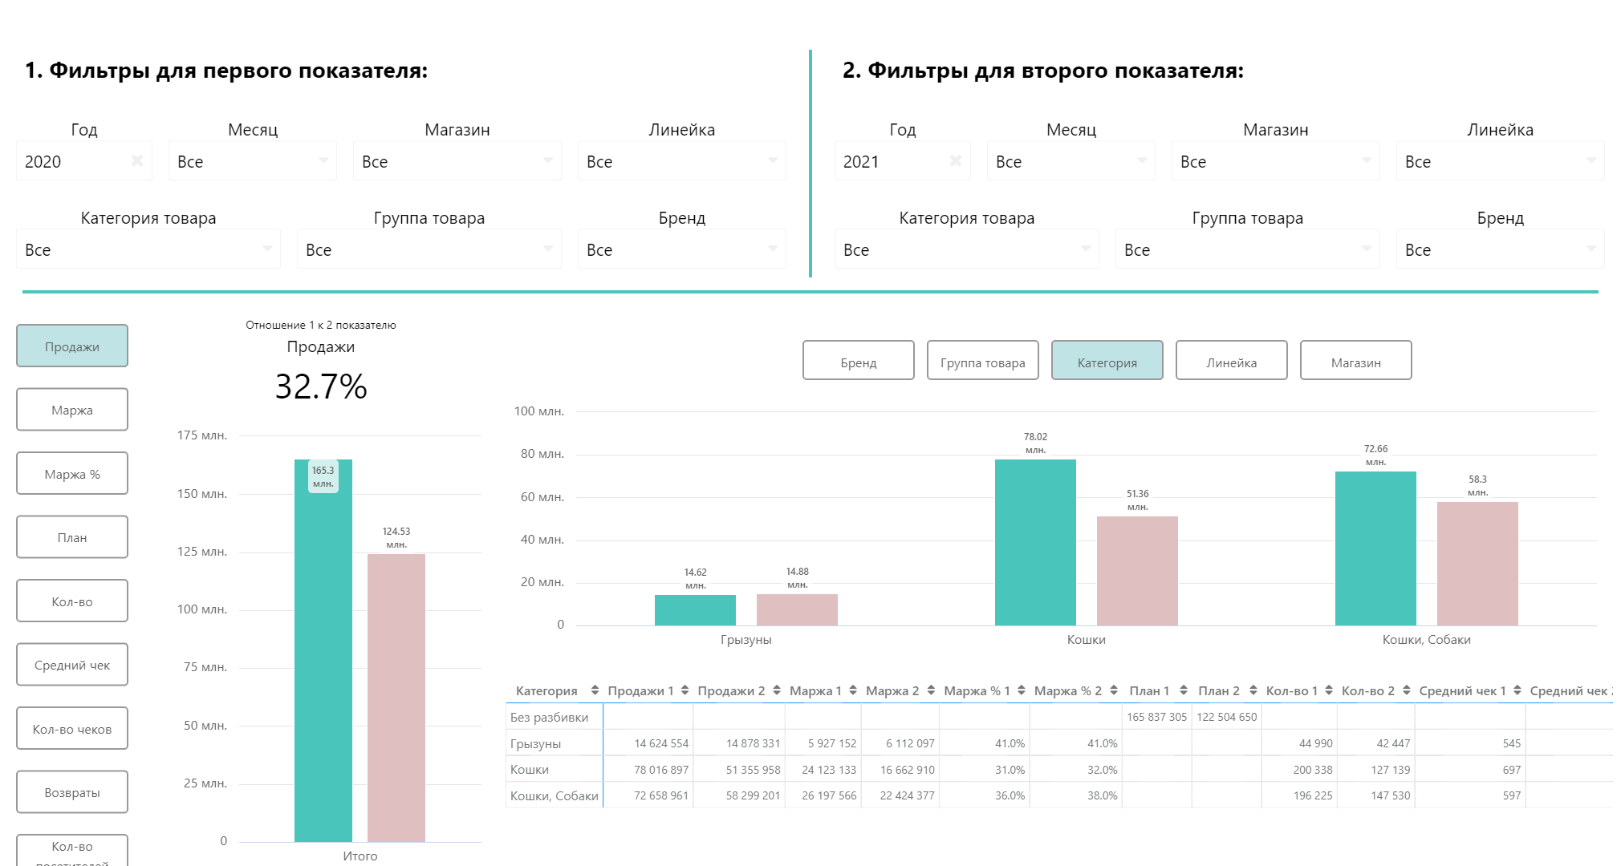Screen dimensions: 1621x866
Task: Sort by Кол-во 1 column sort icon
Action: (x=1329, y=690)
